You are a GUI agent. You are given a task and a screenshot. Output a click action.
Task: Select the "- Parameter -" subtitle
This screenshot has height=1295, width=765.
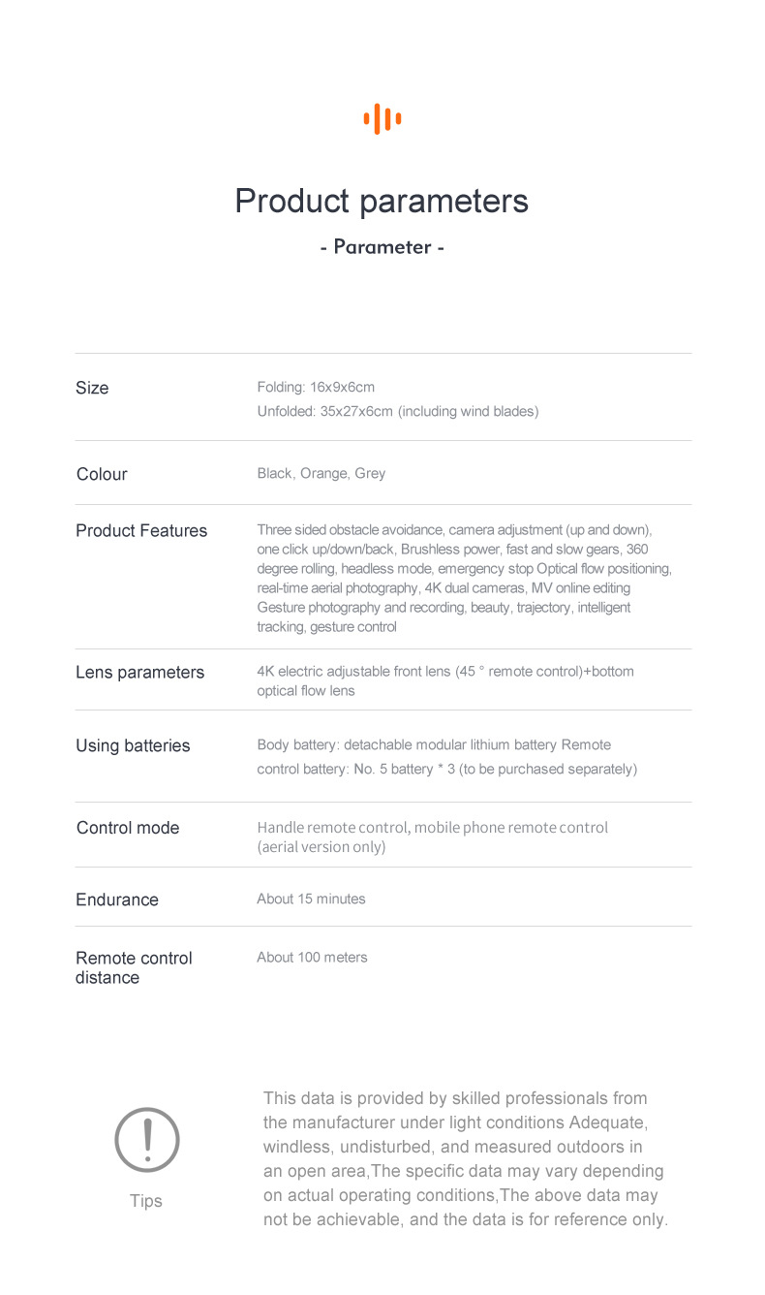coord(382,247)
